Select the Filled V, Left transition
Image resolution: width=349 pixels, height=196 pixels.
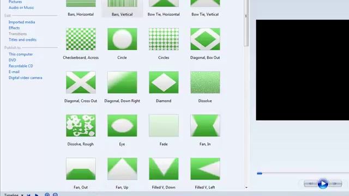tap(205, 169)
